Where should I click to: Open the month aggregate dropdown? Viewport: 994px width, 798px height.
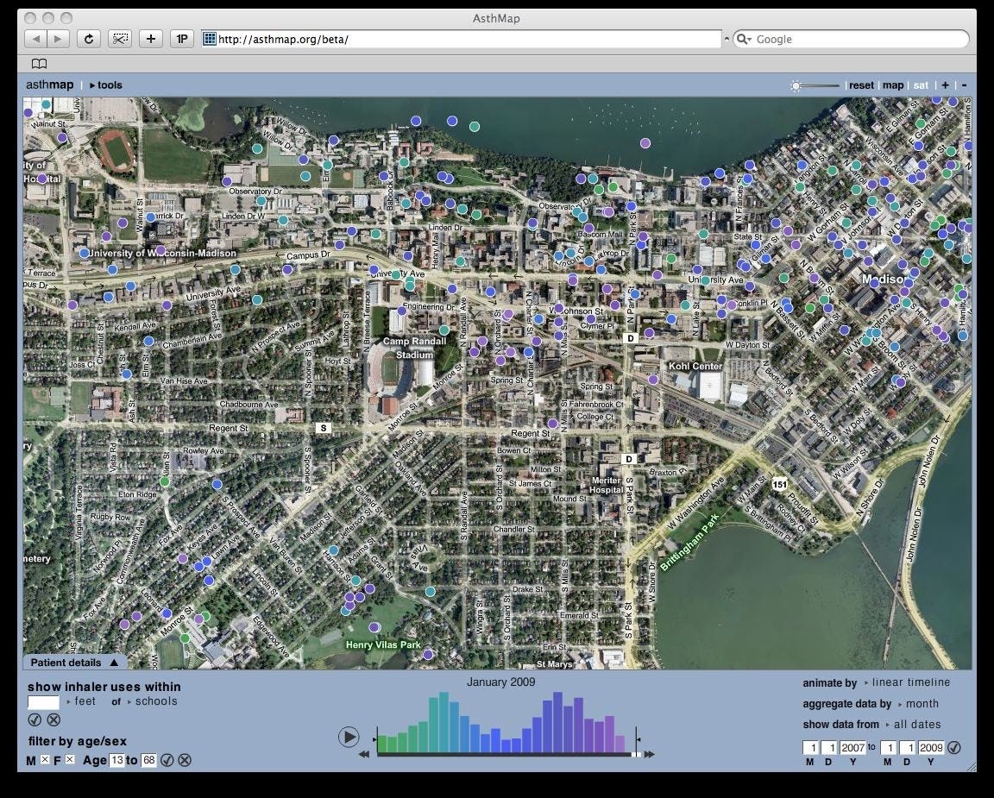919,704
